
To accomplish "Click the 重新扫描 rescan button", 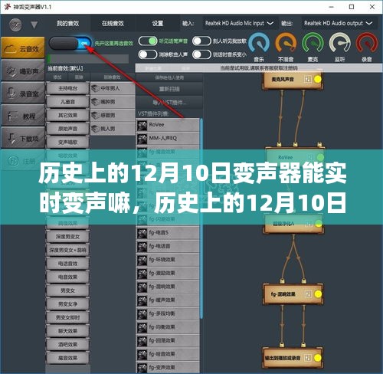I will click(x=169, y=89).
